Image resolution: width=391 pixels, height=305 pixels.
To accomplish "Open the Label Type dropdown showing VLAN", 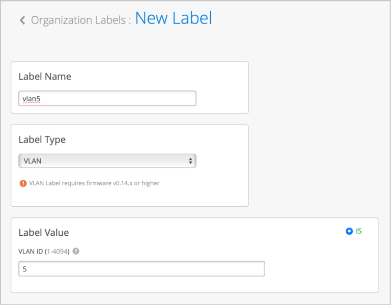I will tap(107, 161).
